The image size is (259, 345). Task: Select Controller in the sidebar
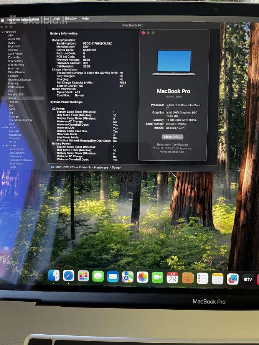pyautogui.click(x=14, y=58)
